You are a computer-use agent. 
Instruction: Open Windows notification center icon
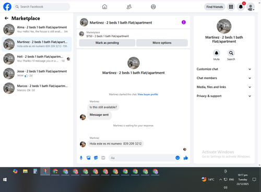[x=254, y=179]
